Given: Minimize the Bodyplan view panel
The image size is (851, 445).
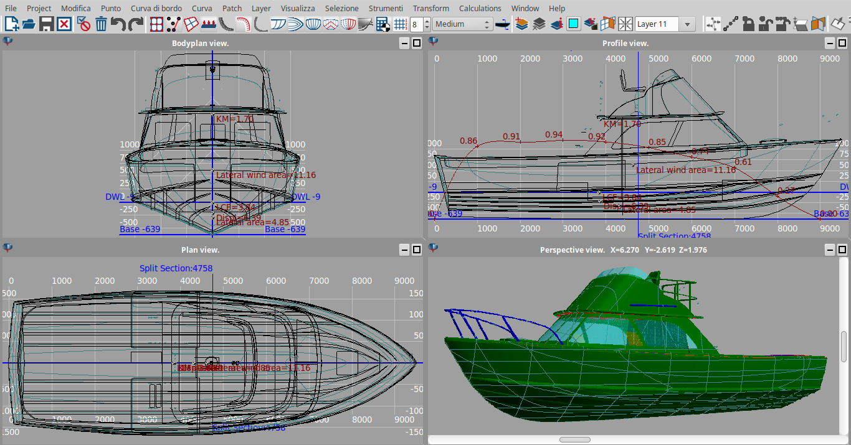Looking at the screenshot, I should tap(405, 43).
